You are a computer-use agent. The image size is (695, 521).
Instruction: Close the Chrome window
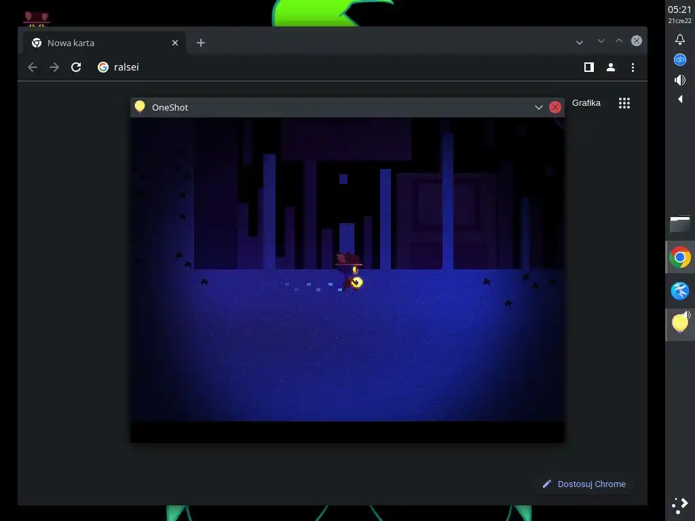coord(637,41)
